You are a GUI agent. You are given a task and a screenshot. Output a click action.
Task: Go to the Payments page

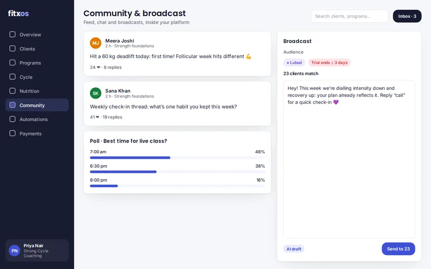click(37, 133)
